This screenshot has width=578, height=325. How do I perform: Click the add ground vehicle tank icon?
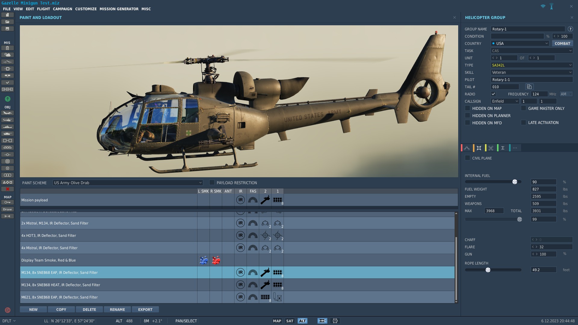point(8,134)
